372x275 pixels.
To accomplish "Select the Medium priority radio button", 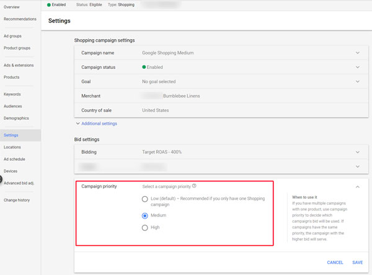I will [144, 215].
